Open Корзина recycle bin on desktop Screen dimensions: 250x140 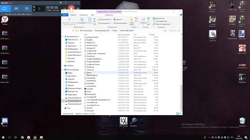(242, 122)
